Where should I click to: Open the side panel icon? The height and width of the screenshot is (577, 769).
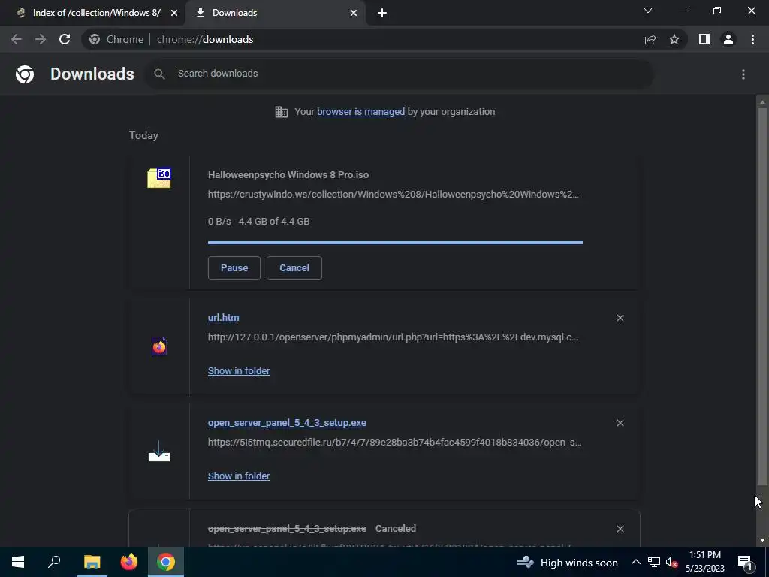click(x=704, y=39)
